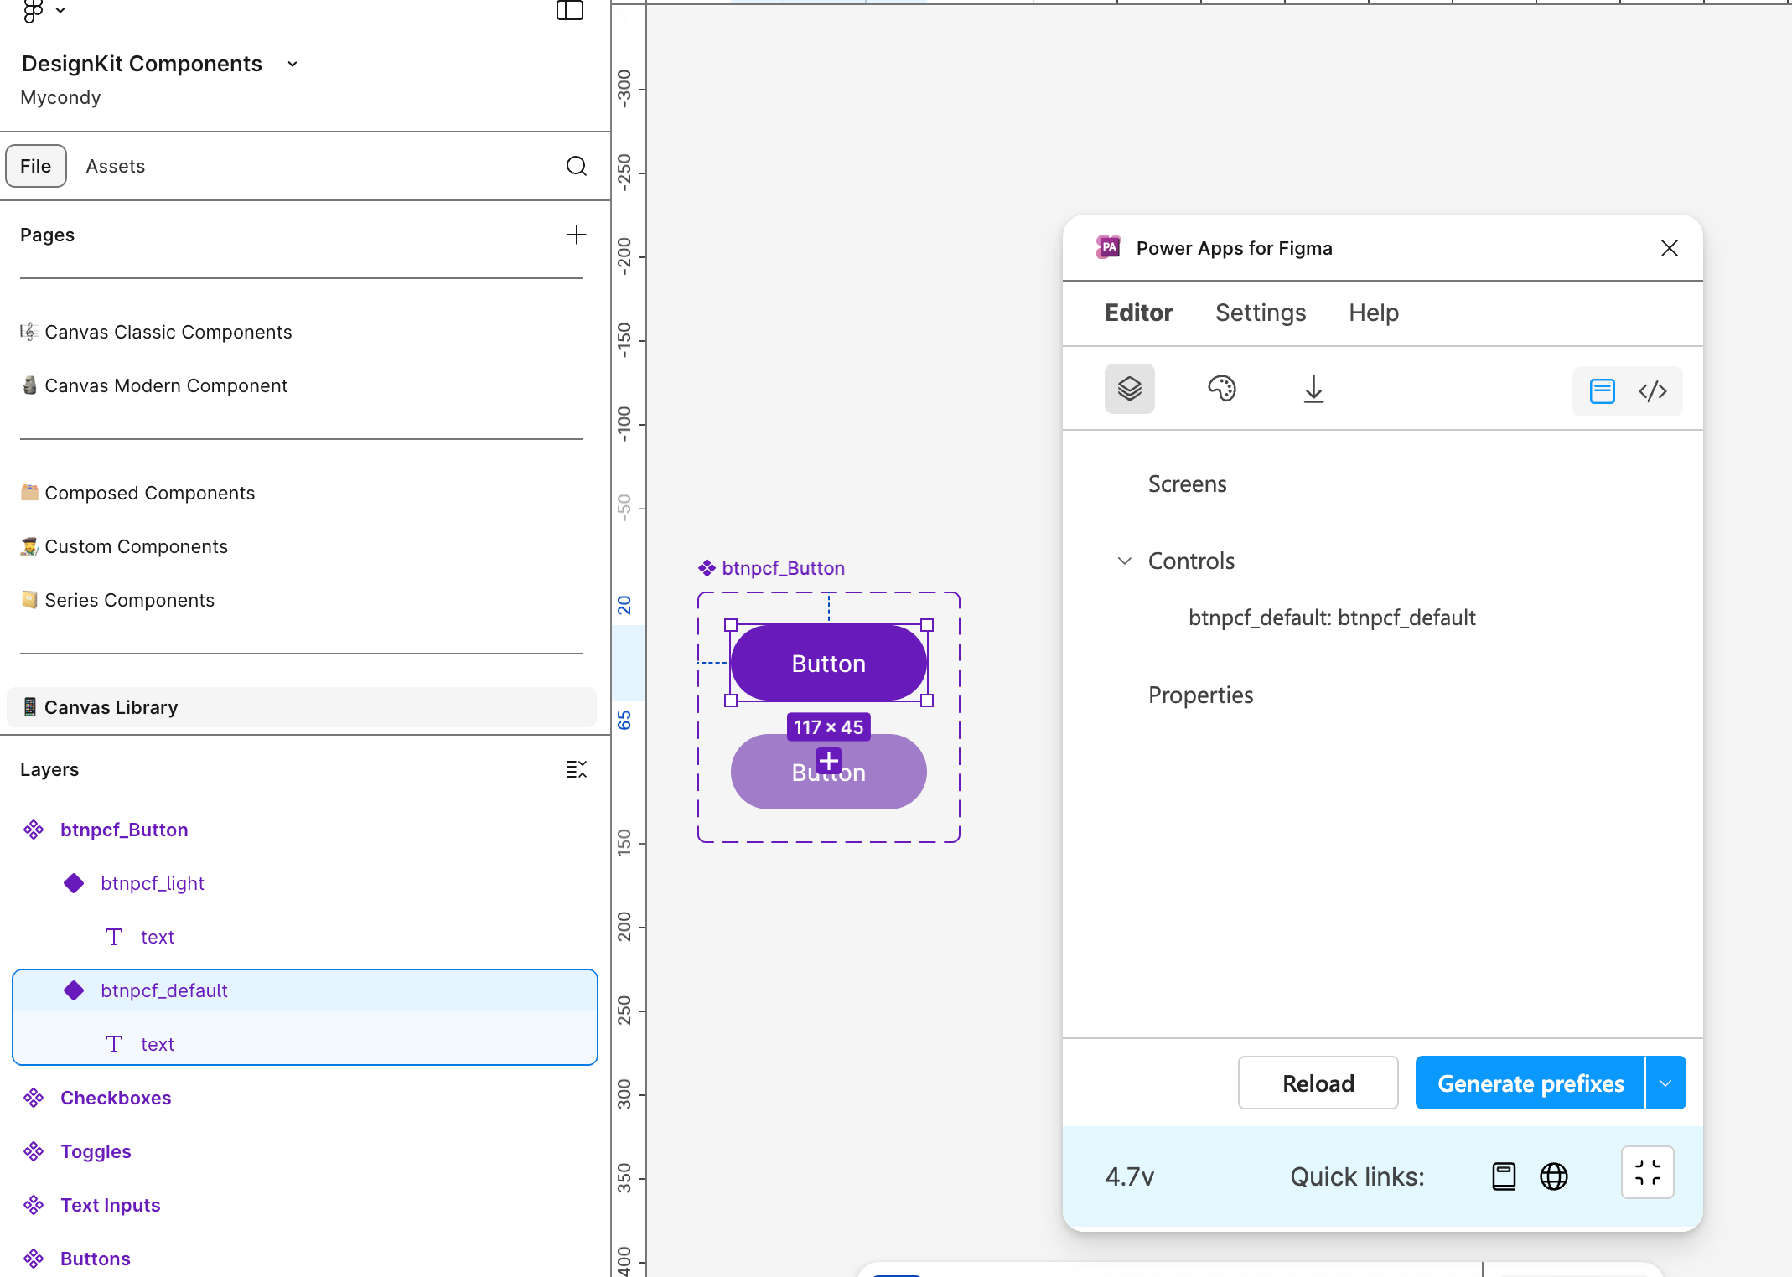The height and width of the screenshot is (1277, 1792).
Task: Collapse plugin window with minimize icon
Action: [1647, 1172]
